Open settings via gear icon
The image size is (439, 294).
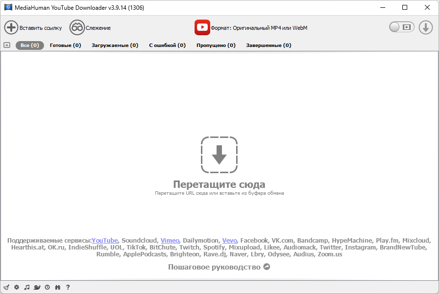coord(17,287)
